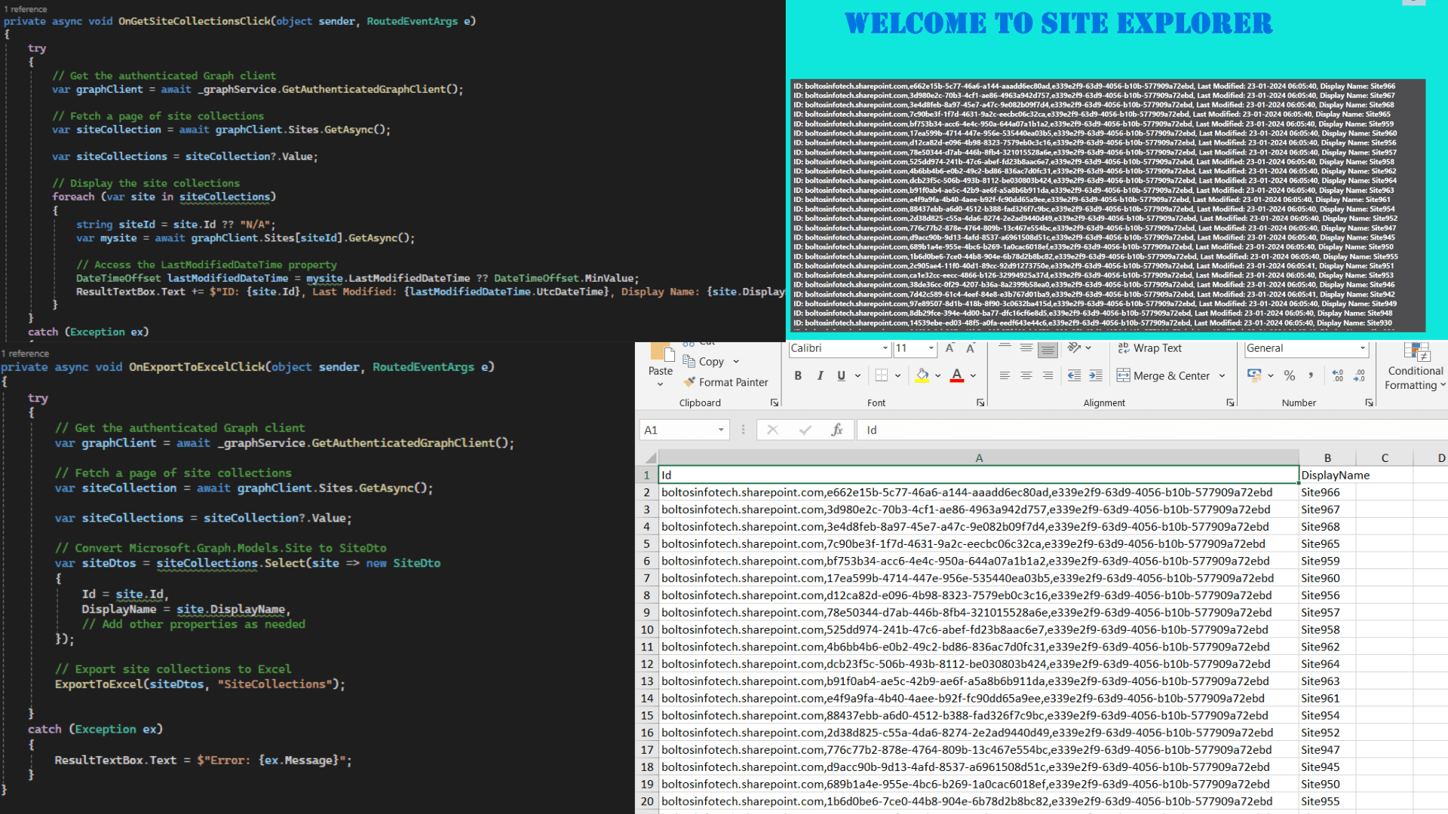Screen dimensions: 1448x814
Task: Toggle underline formatting button
Action: pyautogui.click(x=842, y=375)
